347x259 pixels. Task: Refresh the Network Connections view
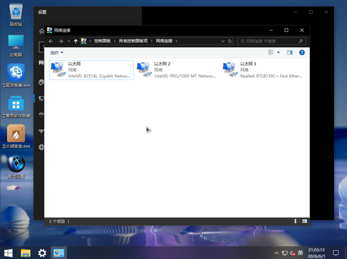230,41
